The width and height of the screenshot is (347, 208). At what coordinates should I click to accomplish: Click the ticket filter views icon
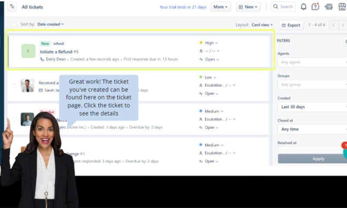[x=12, y=7]
